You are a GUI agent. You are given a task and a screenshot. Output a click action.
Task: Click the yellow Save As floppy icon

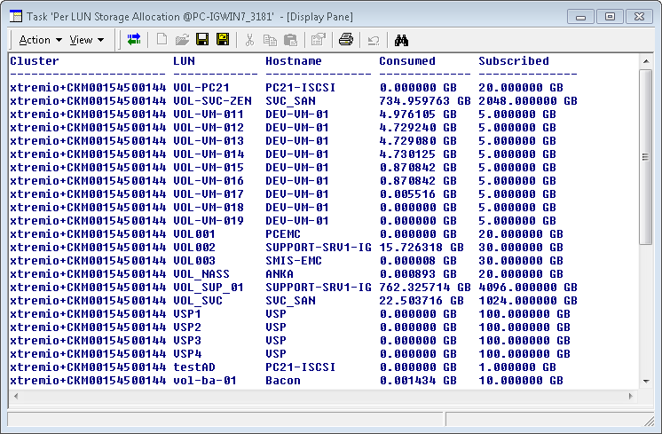222,40
